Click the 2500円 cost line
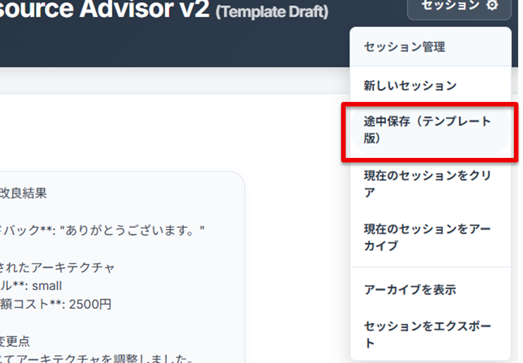The image size is (523, 363). click(56, 304)
